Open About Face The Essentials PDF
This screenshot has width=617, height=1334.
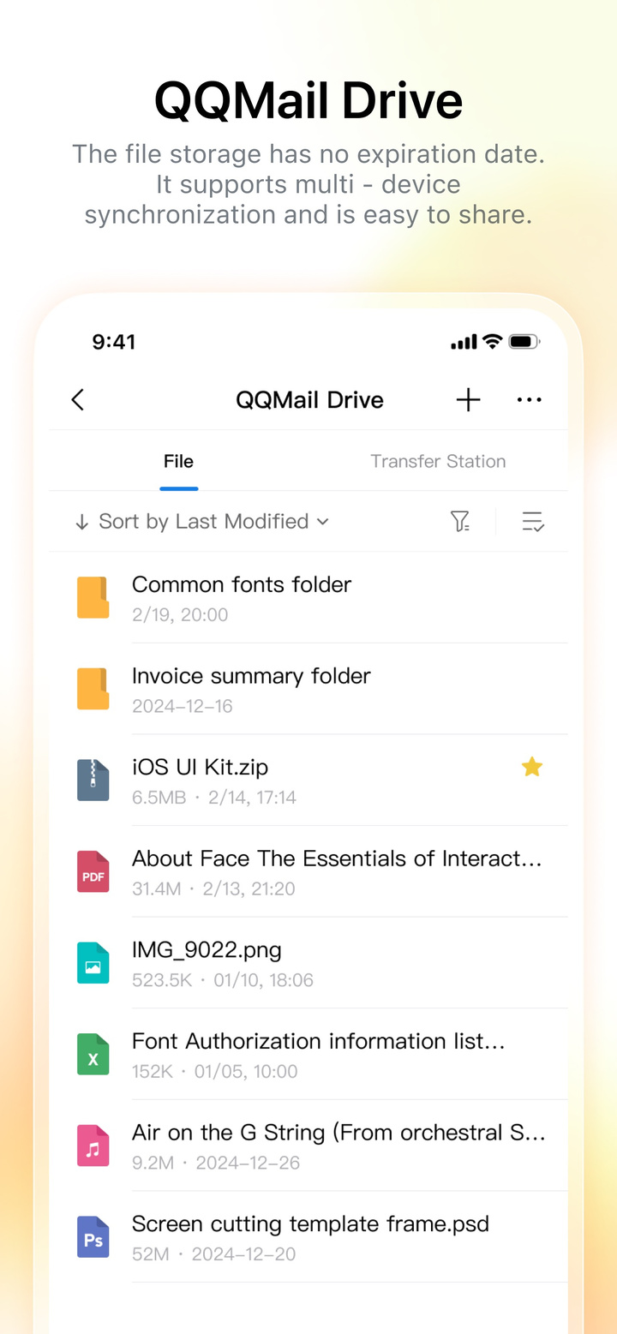click(x=308, y=872)
